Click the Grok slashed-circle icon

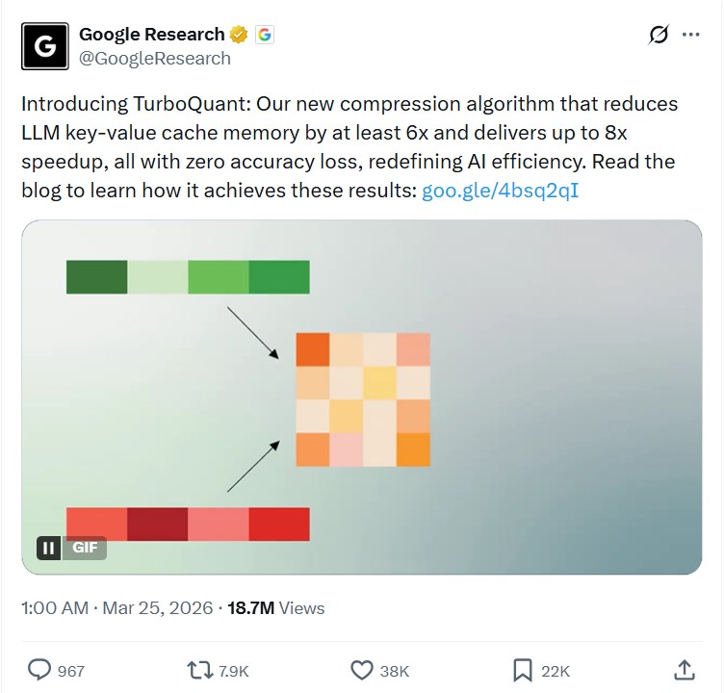[x=659, y=35]
